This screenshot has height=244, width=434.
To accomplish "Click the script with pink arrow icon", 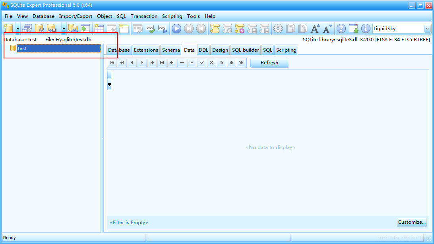I will tap(240, 29).
